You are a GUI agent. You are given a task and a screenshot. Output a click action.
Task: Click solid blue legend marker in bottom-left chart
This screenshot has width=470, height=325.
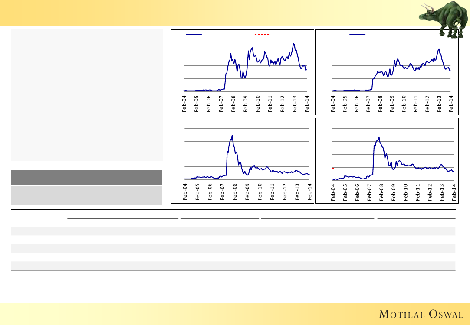tap(194, 123)
